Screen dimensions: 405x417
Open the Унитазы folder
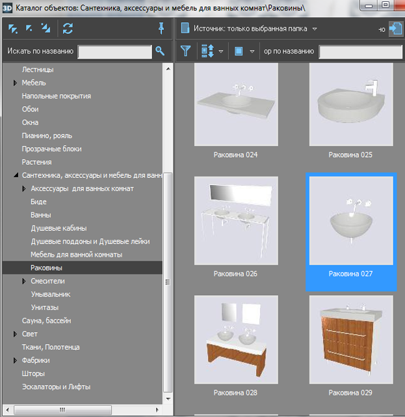[x=45, y=308]
